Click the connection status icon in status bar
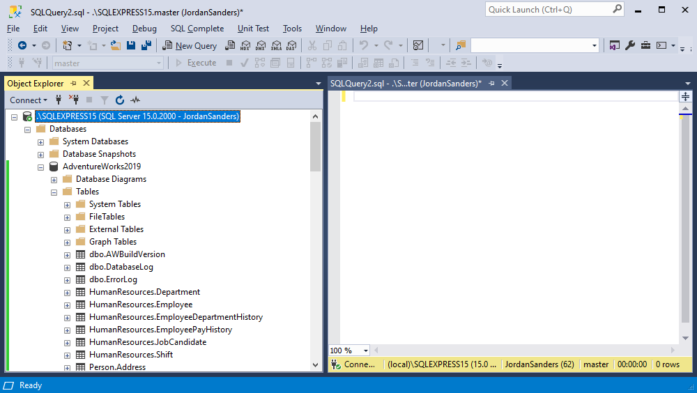Screen dimensions: 697x393 tap(335, 364)
